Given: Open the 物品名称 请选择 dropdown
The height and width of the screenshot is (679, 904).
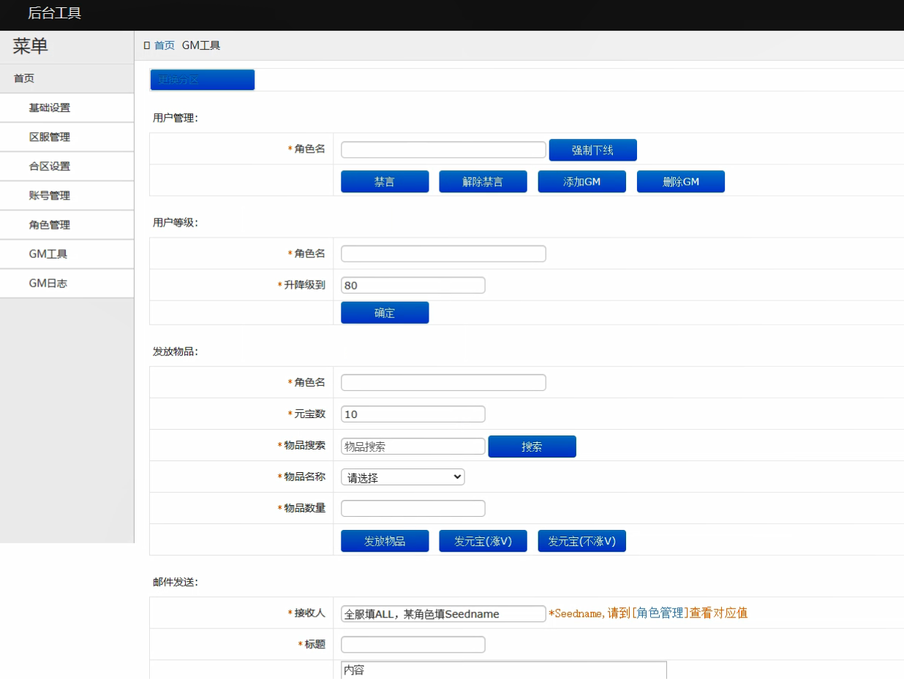Looking at the screenshot, I should point(403,477).
